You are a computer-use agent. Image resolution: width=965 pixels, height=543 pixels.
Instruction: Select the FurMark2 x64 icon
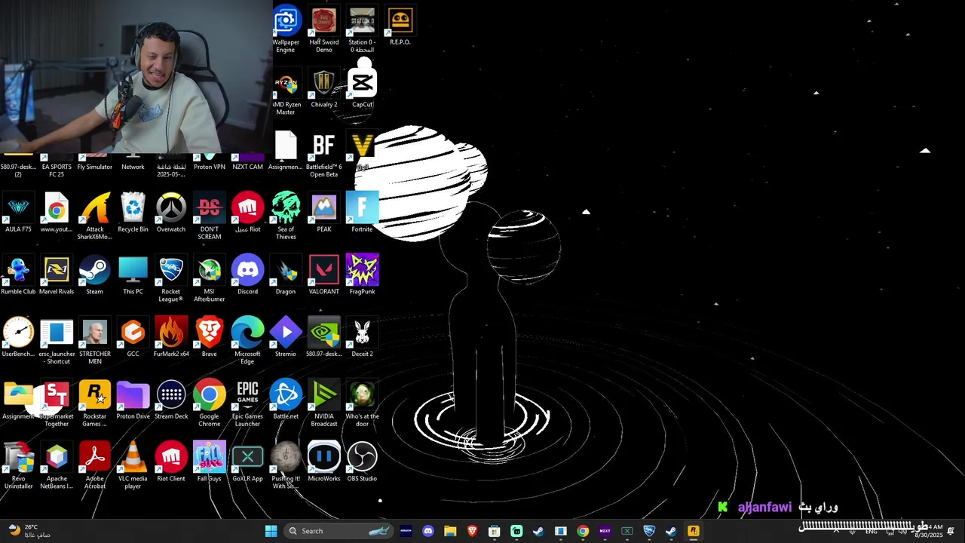coord(171,338)
